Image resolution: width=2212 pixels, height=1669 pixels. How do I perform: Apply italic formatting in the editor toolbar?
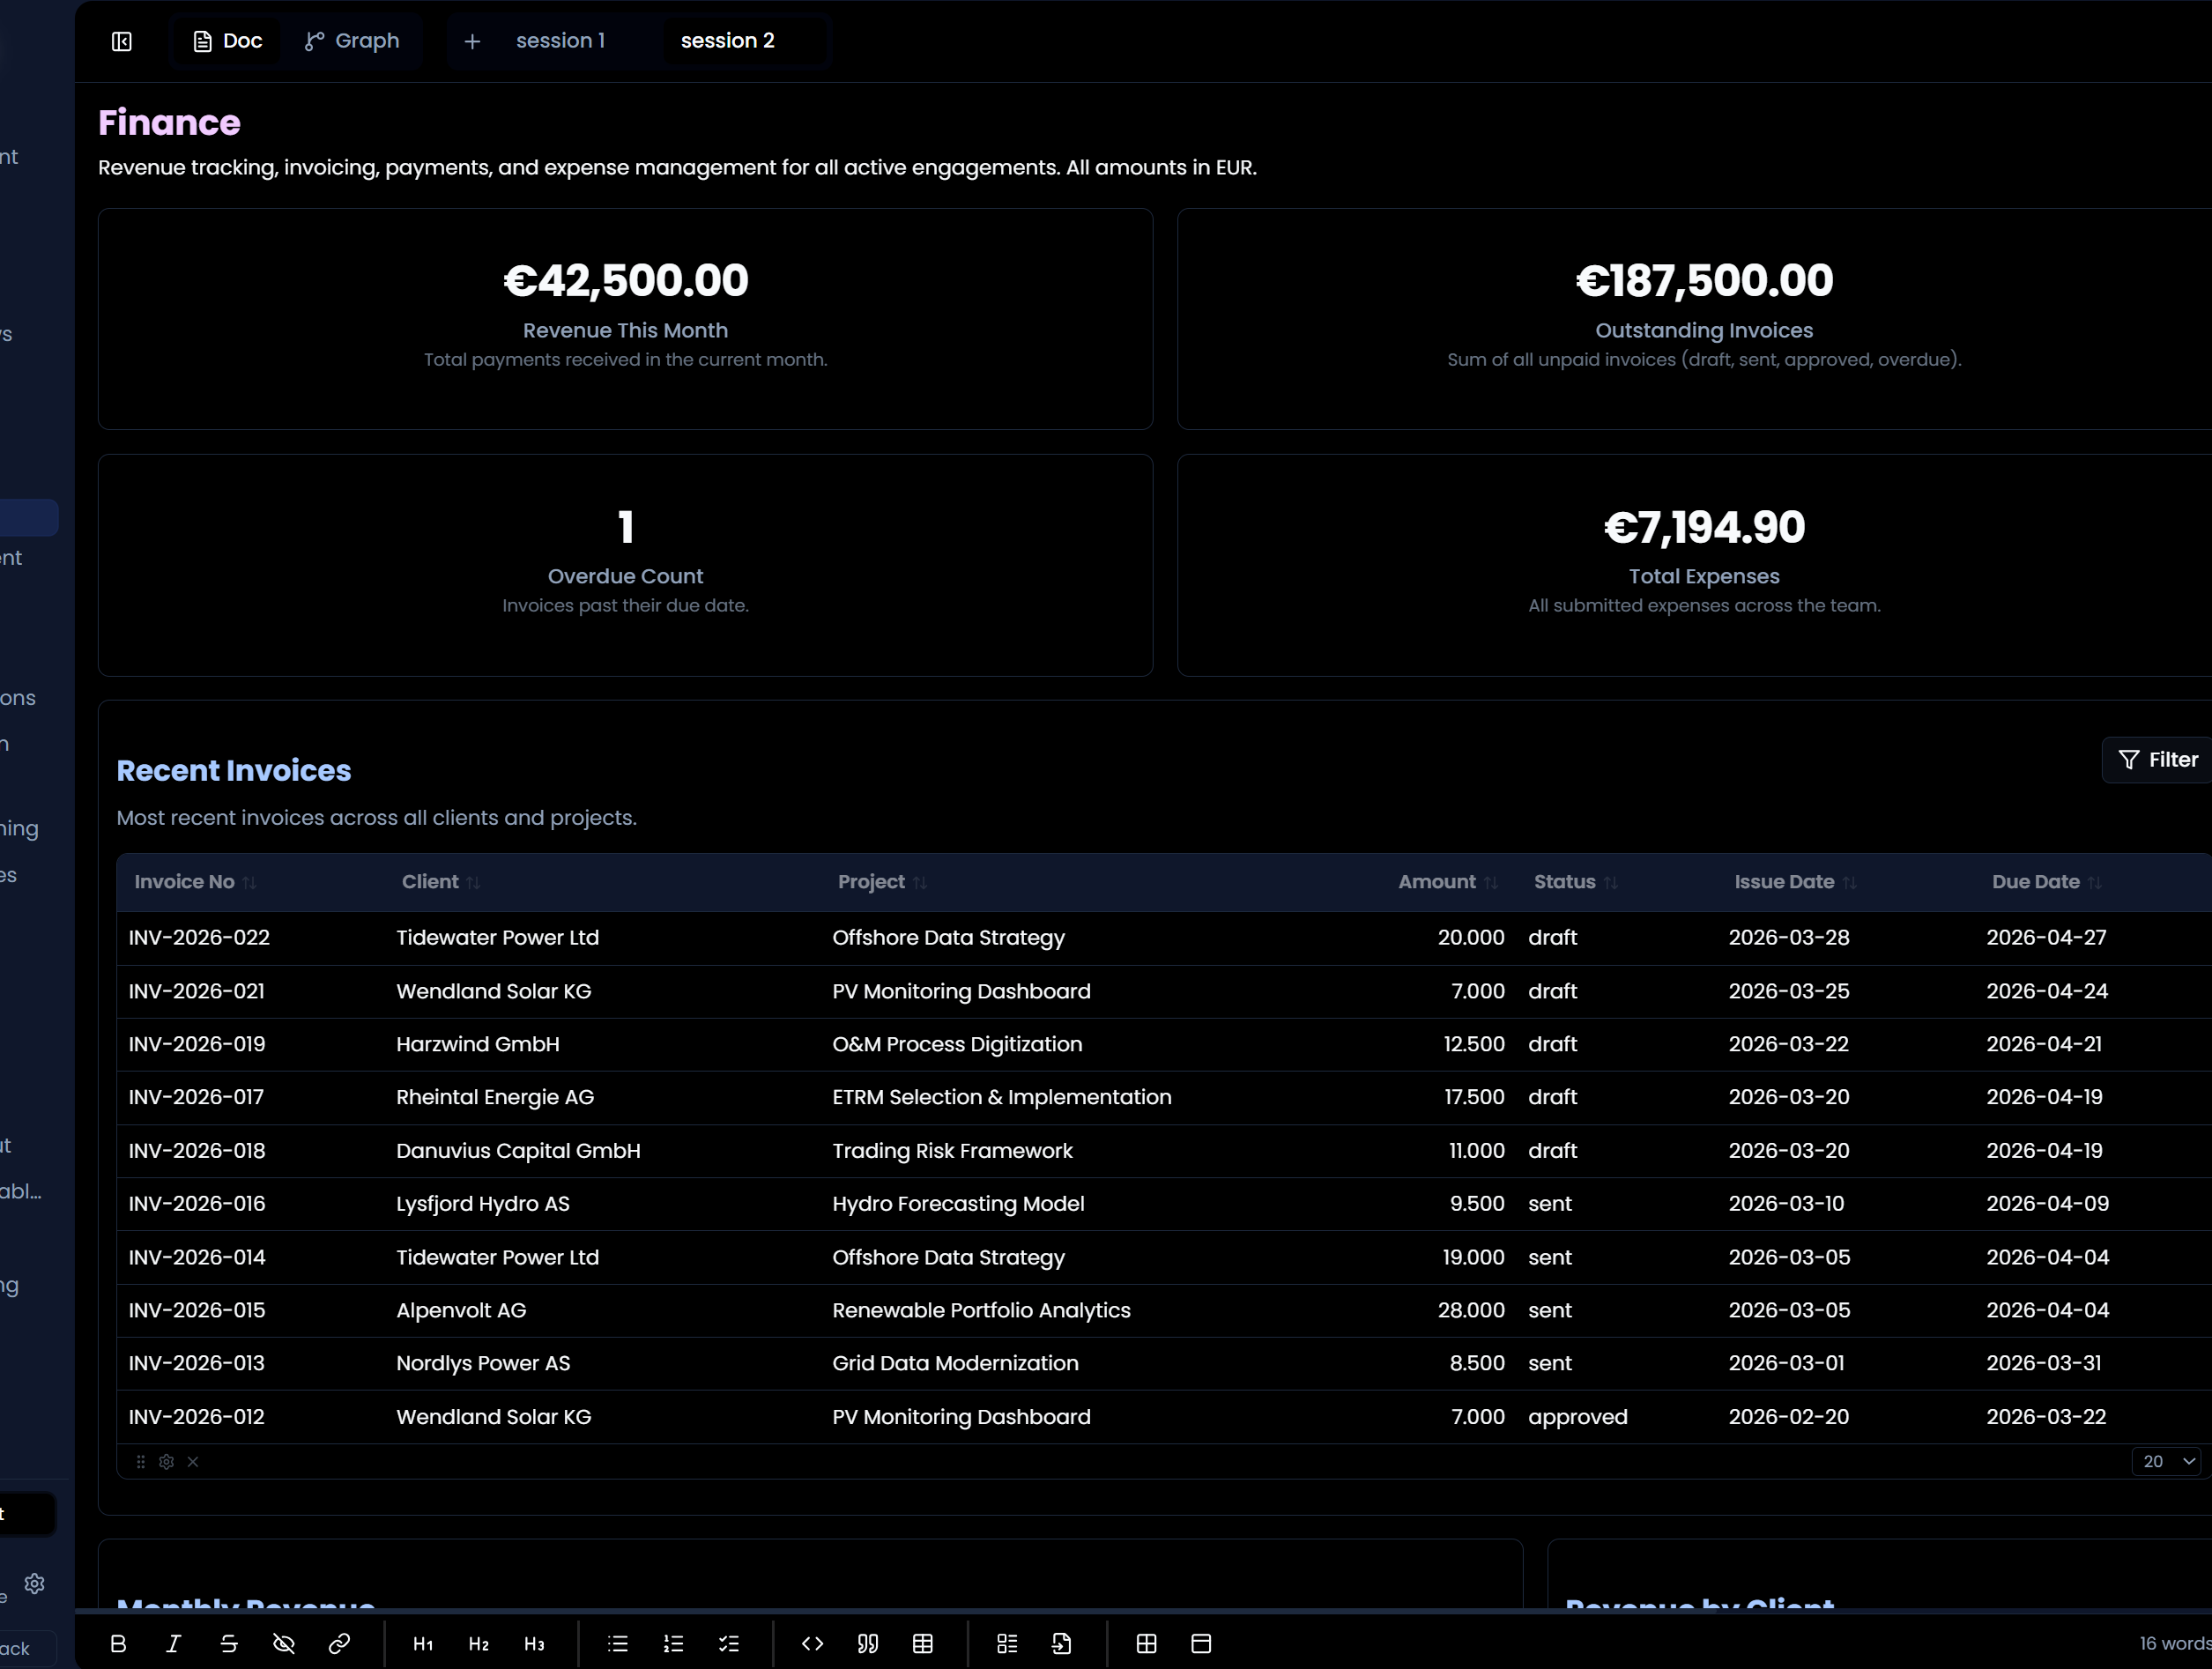173,1643
